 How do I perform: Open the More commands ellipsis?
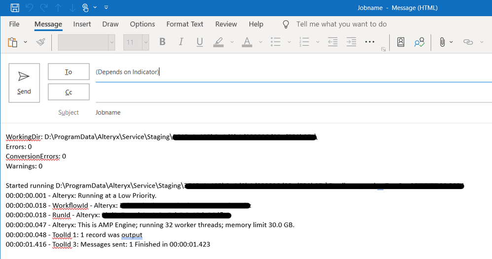pos(370,42)
